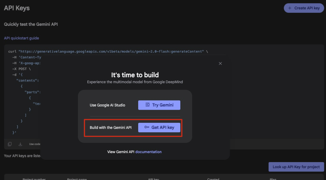Download the code snippet icon
Screen dimensions: 326x180
coord(20,144)
